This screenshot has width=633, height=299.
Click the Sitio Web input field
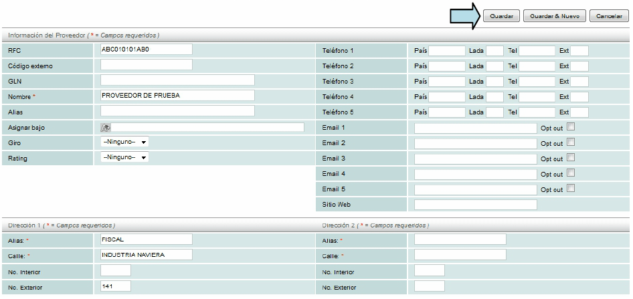(x=475, y=205)
